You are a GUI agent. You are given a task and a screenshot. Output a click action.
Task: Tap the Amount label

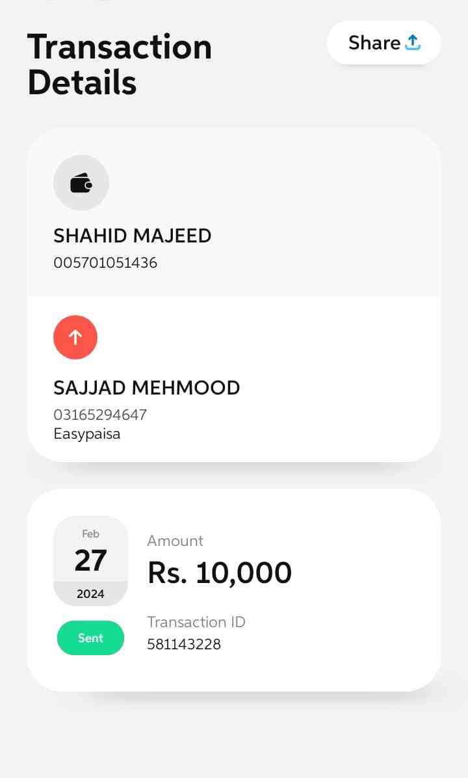(175, 541)
